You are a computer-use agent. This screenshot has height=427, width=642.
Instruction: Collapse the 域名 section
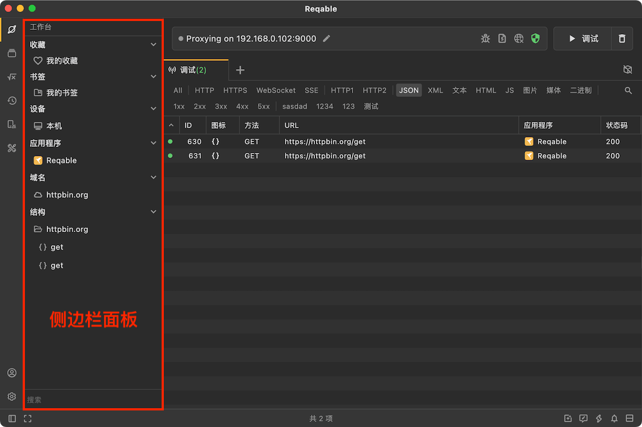153,177
